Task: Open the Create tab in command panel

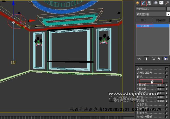Action: point(138,3)
